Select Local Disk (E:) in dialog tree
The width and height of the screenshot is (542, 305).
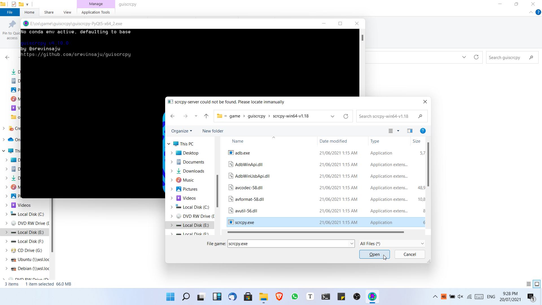196,225
